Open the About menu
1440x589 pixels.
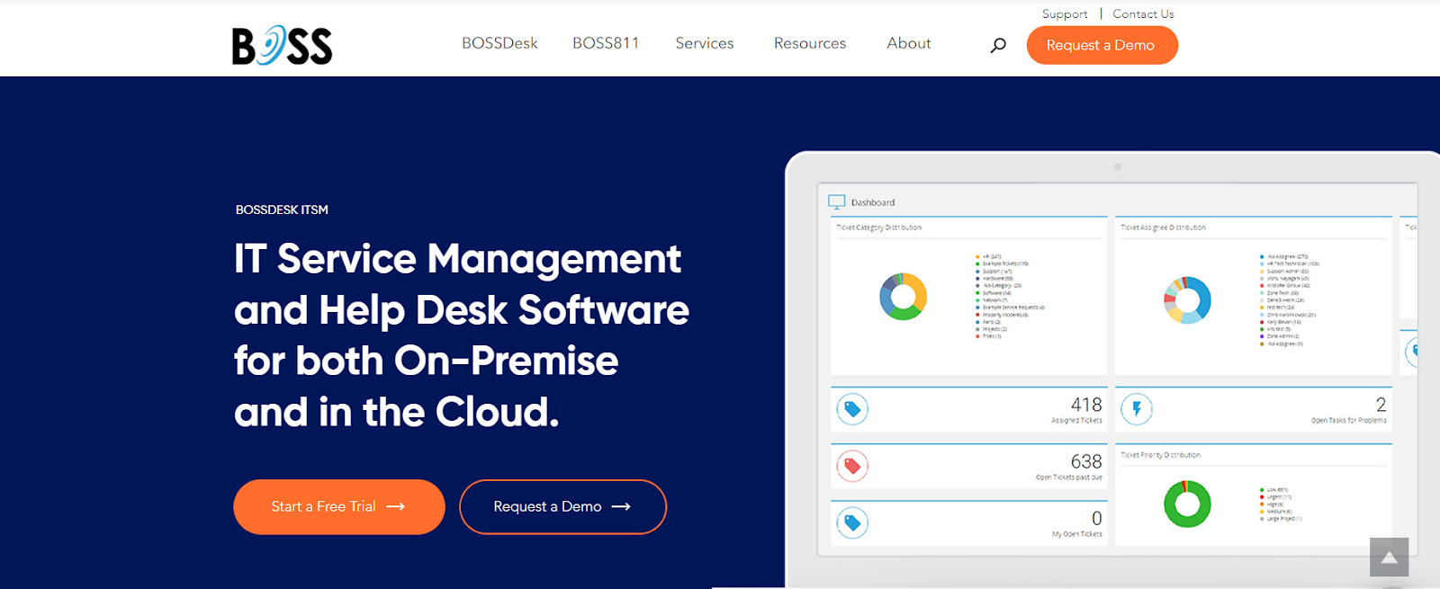pos(909,43)
